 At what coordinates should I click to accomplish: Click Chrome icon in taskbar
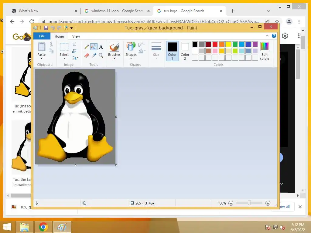tap(43, 227)
